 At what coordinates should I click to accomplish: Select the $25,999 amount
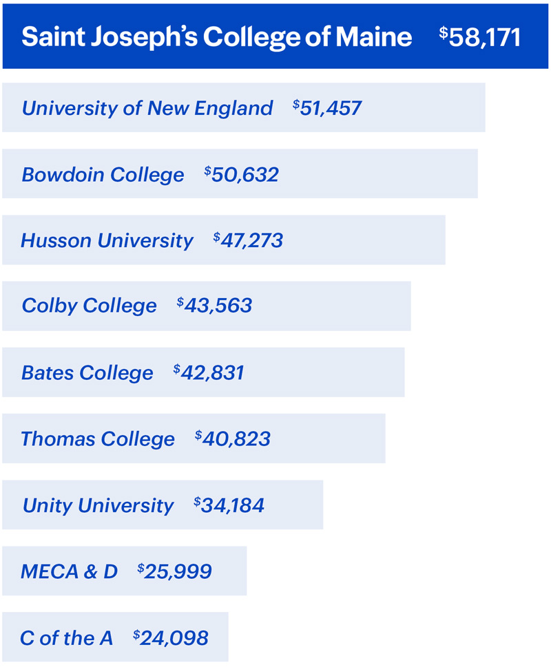[174, 571]
